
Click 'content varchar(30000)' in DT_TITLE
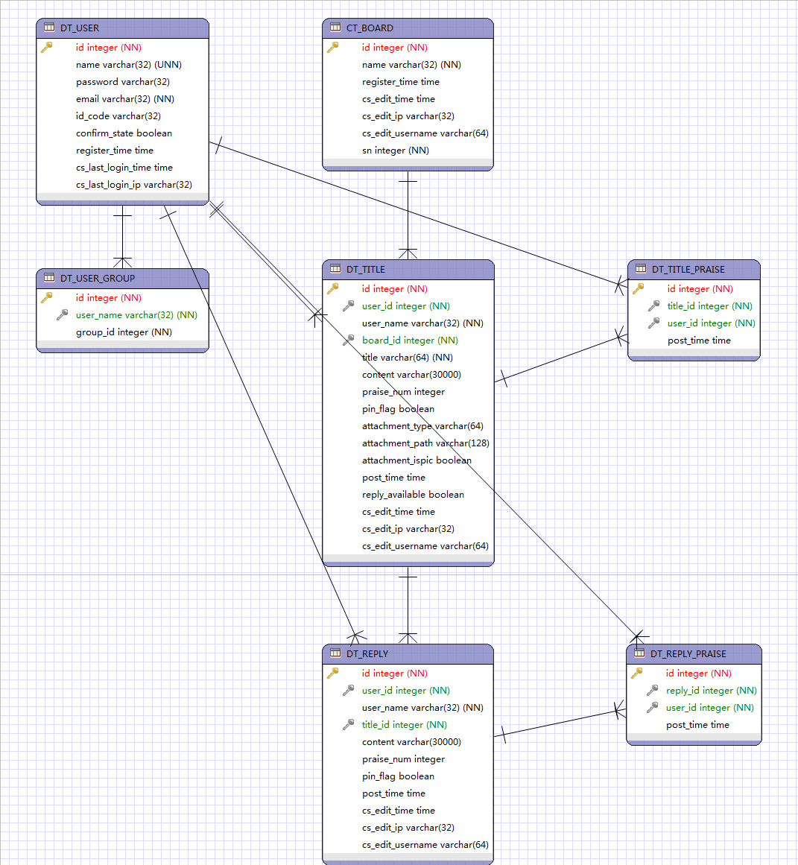point(412,375)
